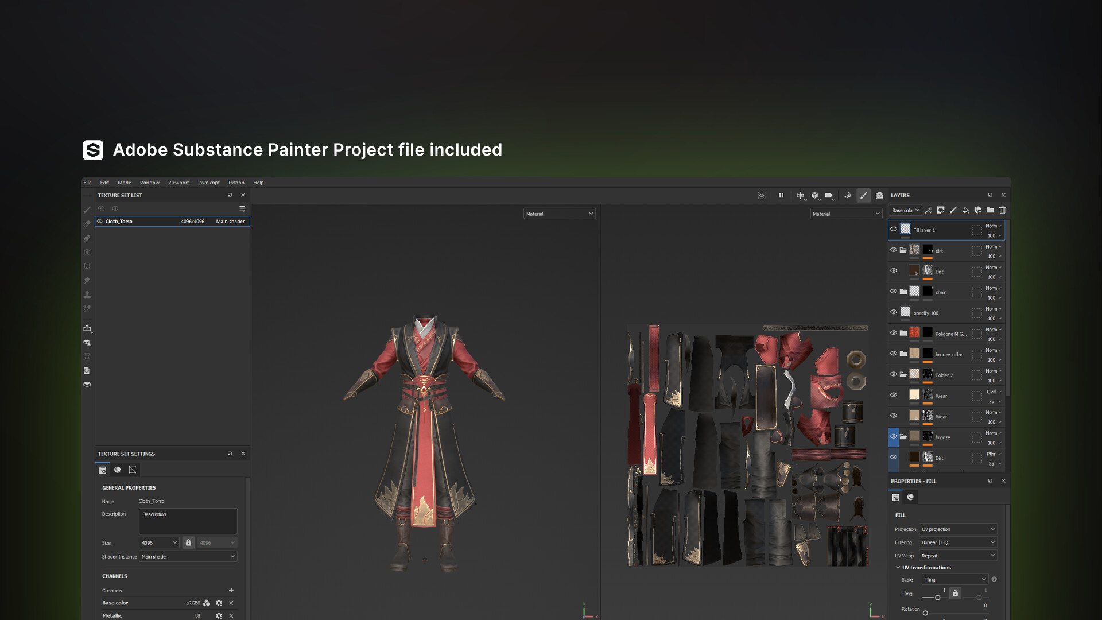Click the pause rendering icon in viewport toolbar

(x=781, y=196)
